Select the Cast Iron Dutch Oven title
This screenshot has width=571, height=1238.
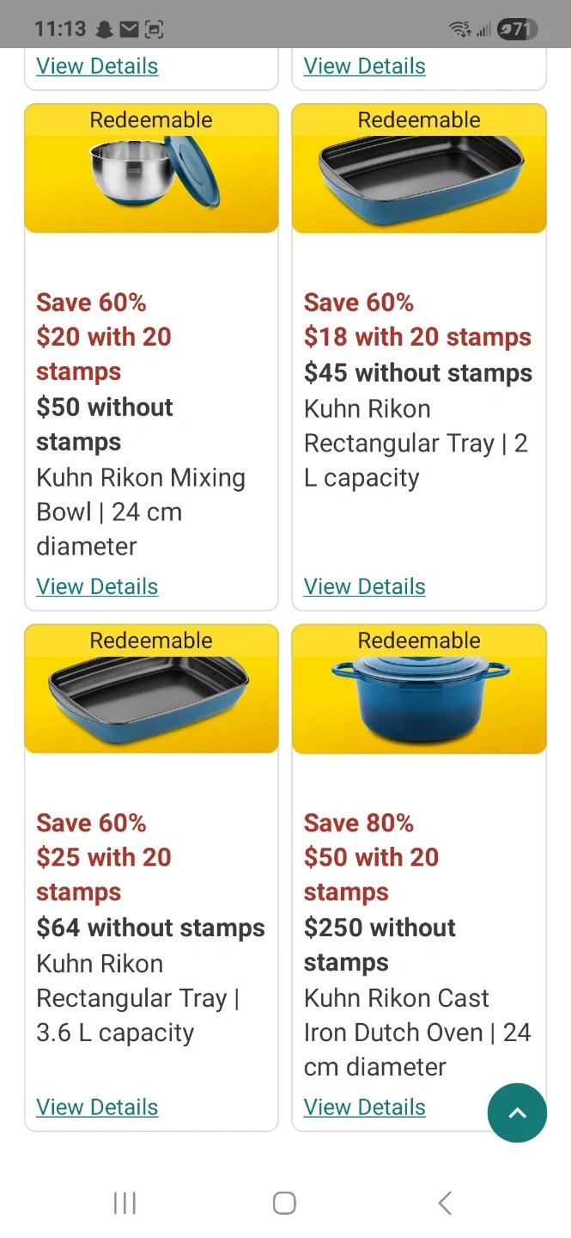coord(417,1032)
